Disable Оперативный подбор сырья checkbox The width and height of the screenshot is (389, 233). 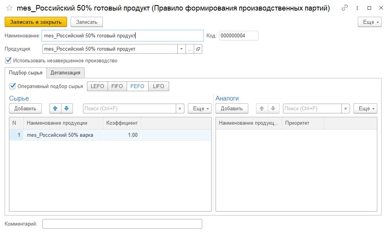[x=12, y=86]
